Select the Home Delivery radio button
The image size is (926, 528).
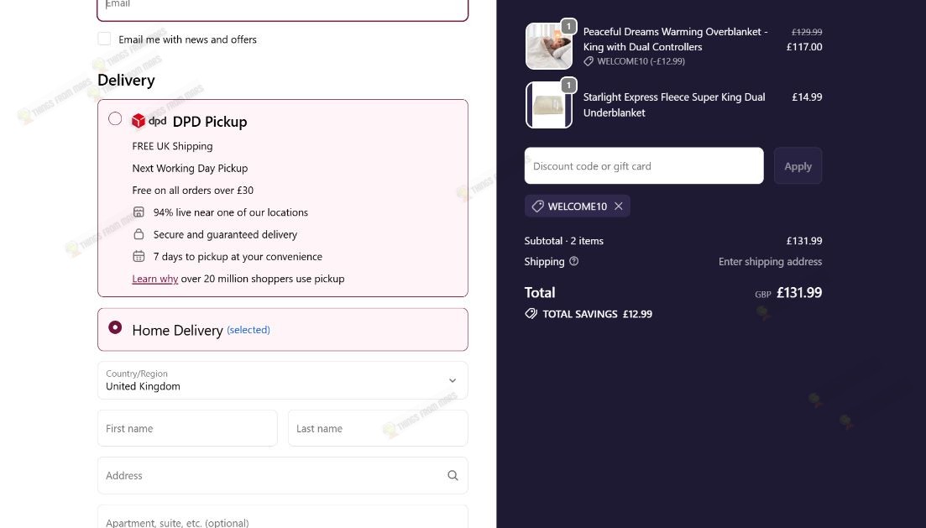point(115,327)
